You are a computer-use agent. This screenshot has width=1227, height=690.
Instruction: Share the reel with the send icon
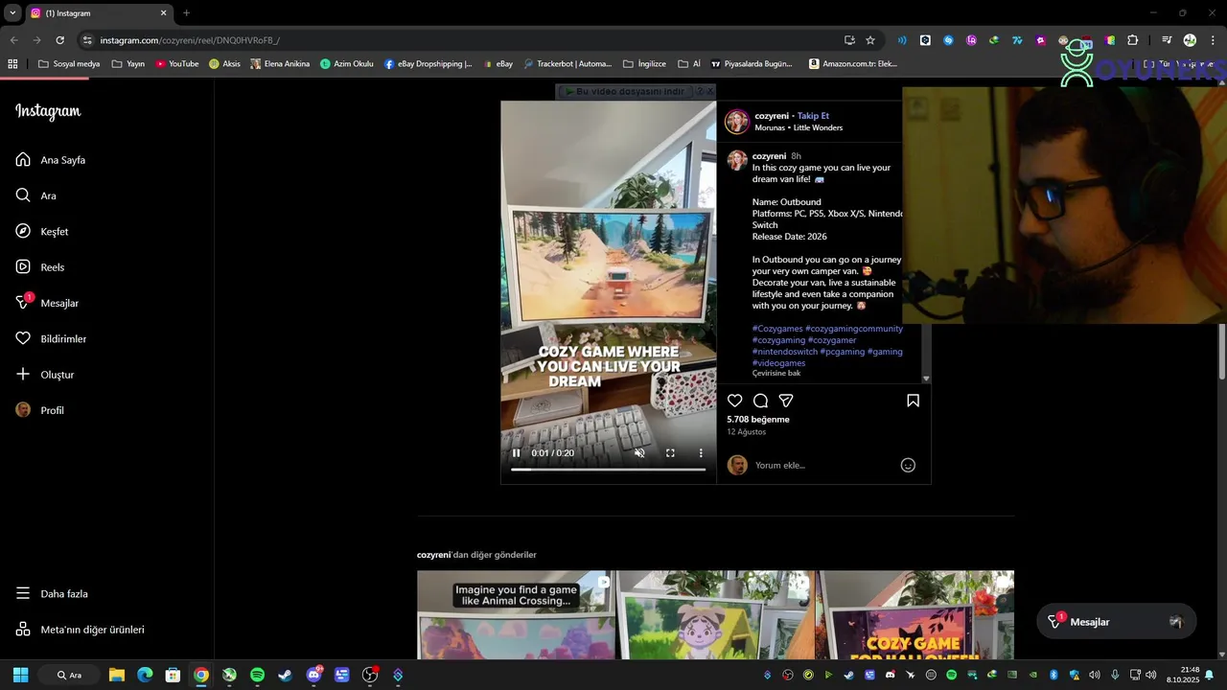point(786,401)
